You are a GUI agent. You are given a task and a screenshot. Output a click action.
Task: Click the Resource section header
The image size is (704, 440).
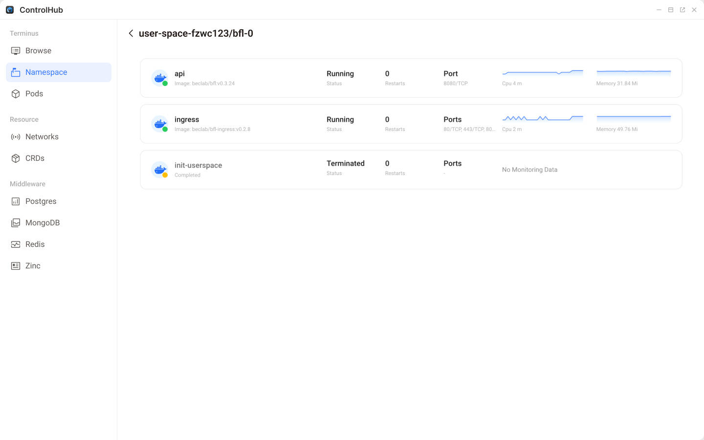24,119
